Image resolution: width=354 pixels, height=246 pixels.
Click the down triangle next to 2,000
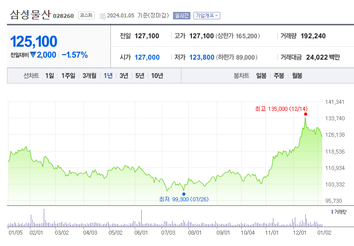[33, 55]
